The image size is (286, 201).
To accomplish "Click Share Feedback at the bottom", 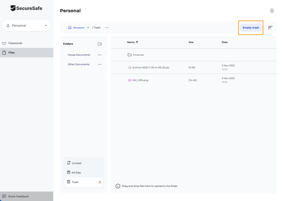I will [x=18, y=196].
